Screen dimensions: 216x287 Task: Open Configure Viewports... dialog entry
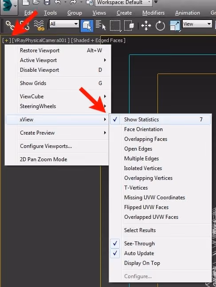[x=58, y=146]
